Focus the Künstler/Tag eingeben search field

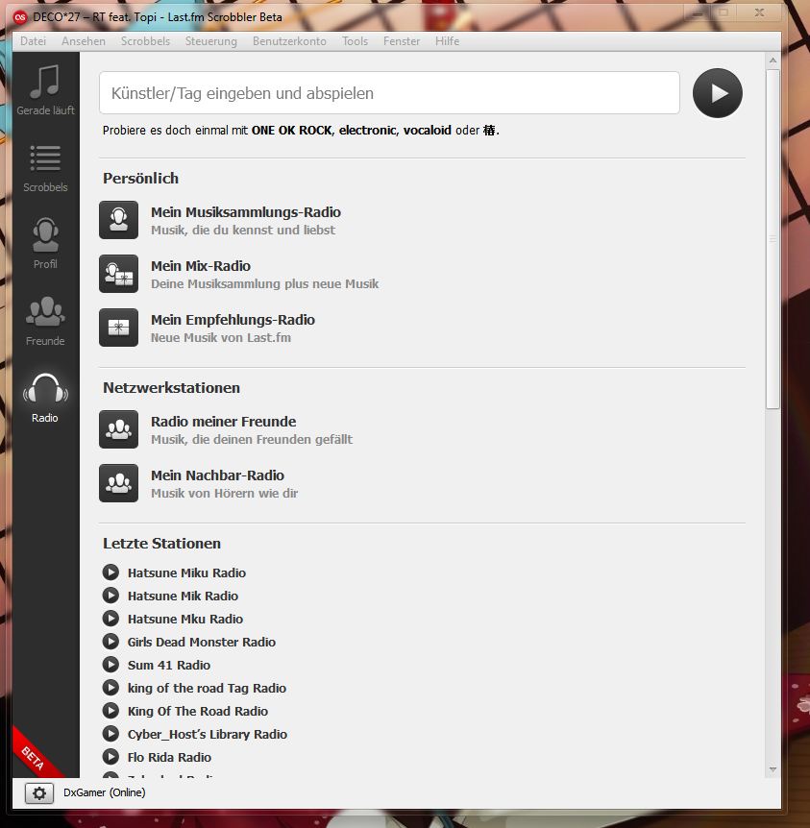pyautogui.click(x=389, y=93)
